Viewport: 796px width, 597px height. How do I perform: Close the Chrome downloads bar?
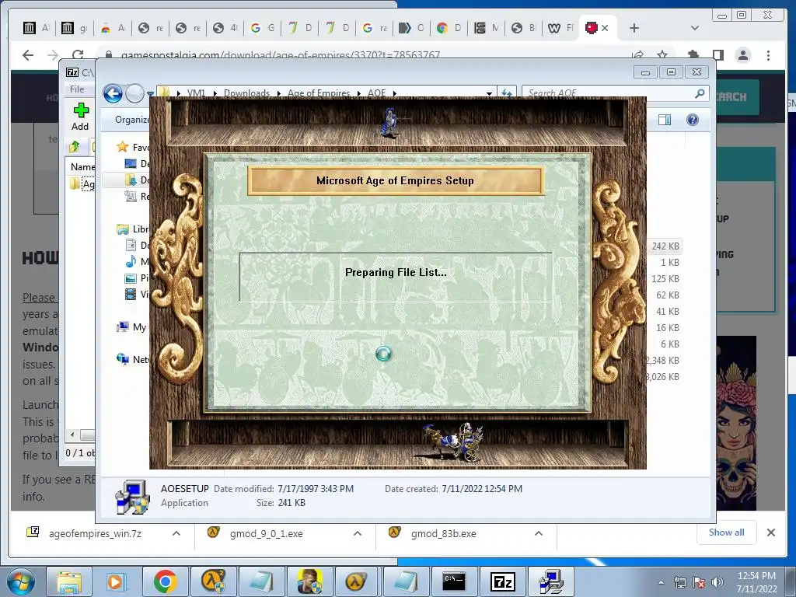[x=770, y=532]
